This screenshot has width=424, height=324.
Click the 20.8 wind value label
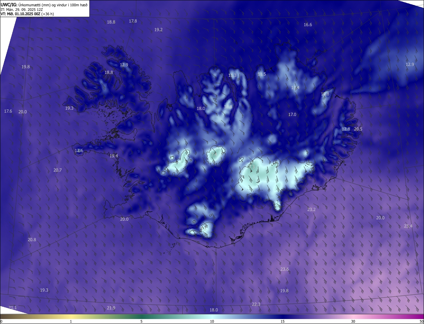pyautogui.click(x=32, y=240)
